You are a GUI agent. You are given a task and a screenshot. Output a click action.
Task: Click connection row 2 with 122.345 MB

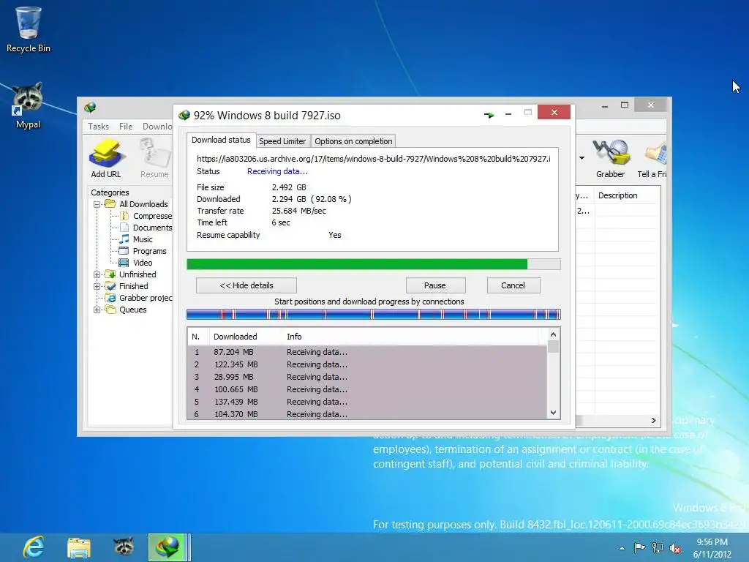367,364
